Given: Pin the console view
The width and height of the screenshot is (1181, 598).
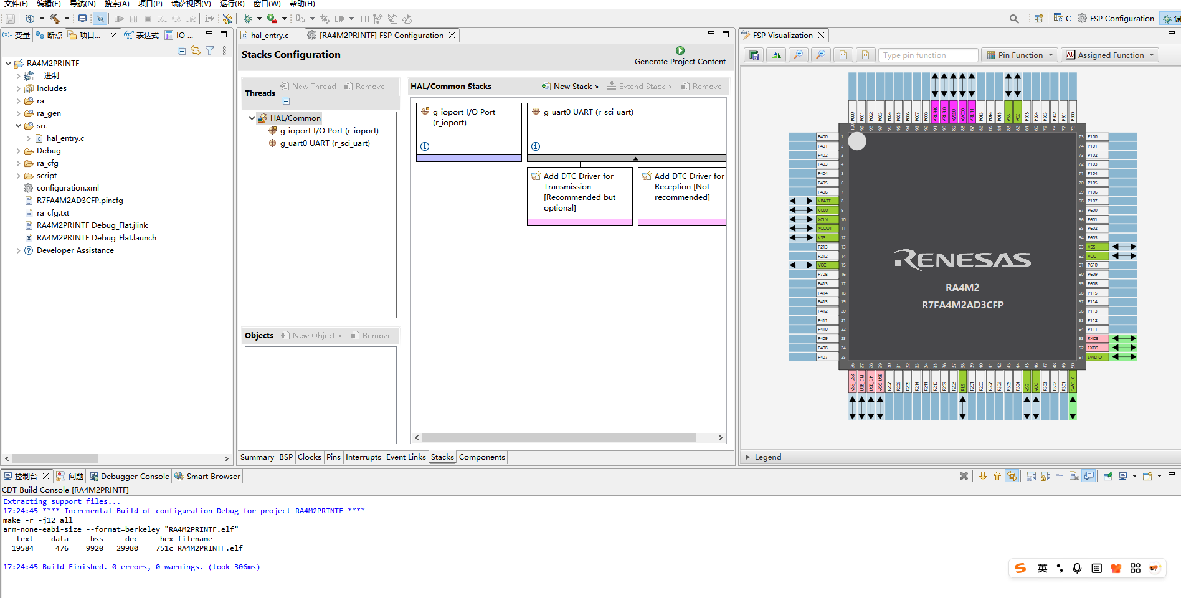Looking at the screenshot, I should 1107,476.
